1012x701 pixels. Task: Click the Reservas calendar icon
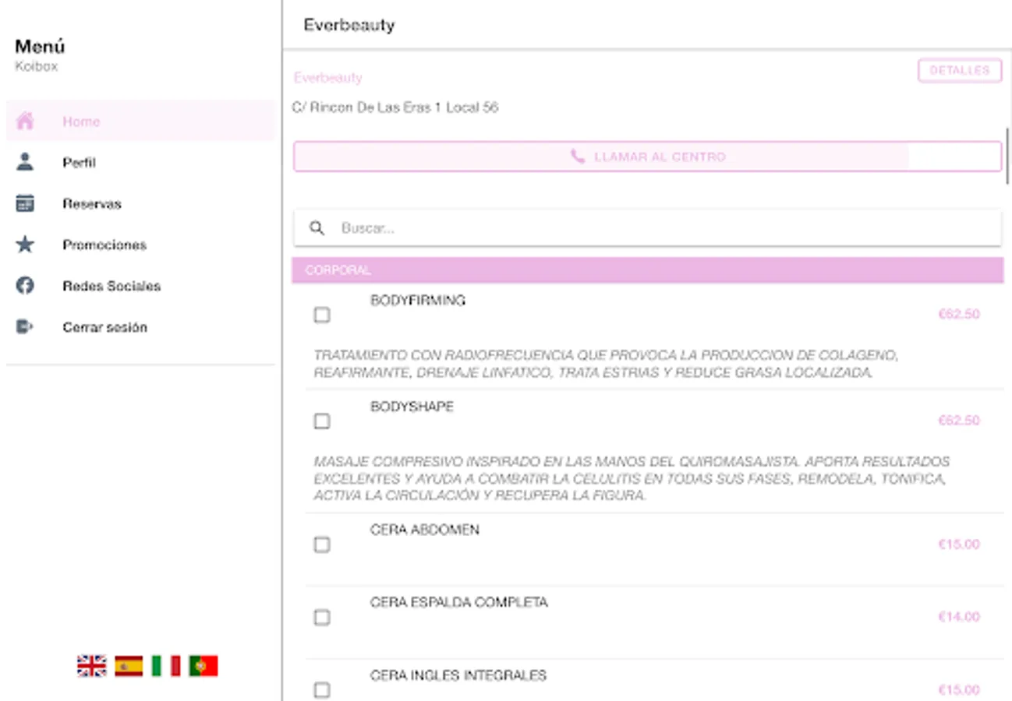tap(25, 203)
